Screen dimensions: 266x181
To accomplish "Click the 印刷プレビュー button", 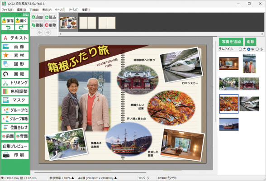I will [x=15, y=147].
